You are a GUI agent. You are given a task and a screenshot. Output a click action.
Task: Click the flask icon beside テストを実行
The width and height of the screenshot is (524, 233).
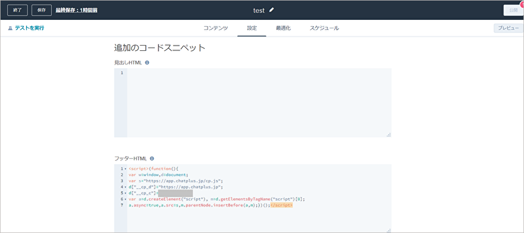click(x=10, y=28)
